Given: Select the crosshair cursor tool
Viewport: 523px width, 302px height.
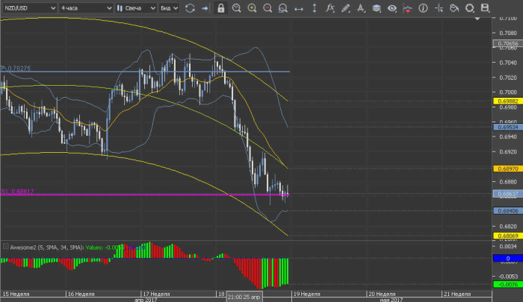Looking at the screenshot, I should pos(439,8).
